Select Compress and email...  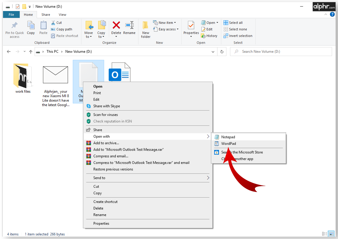148,156
